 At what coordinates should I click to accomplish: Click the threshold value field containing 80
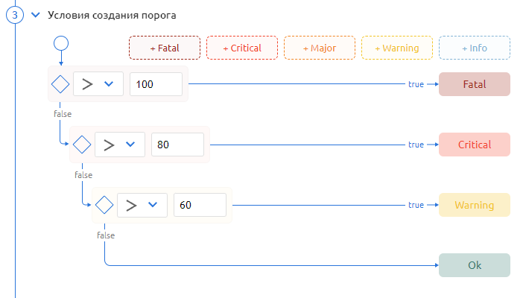click(177, 145)
